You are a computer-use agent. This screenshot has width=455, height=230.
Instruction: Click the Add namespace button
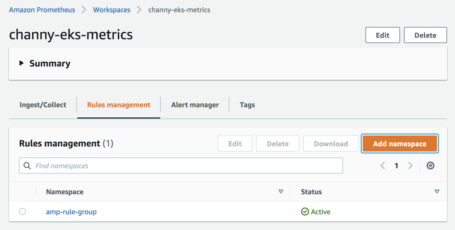pos(399,144)
